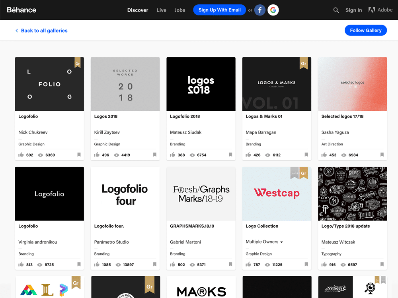Screen dimensions: 398x298
Task: Click the Gr ribbon badge on Logos & Marks thumbnail
Action: tap(304, 63)
